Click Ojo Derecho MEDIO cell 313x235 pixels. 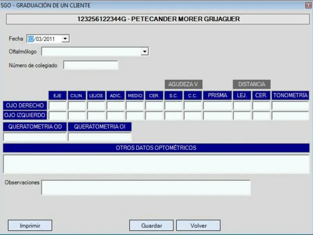(x=135, y=105)
